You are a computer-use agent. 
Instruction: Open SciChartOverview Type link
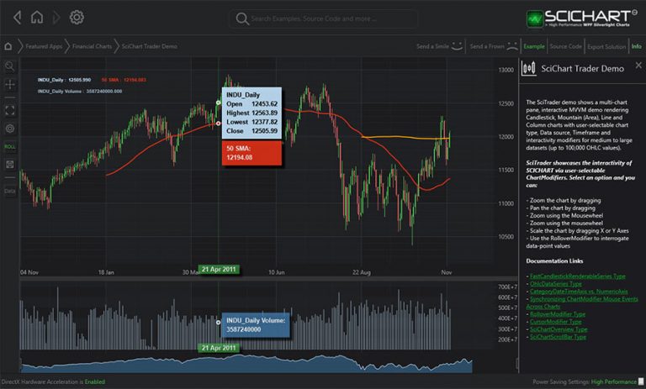click(x=559, y=329)
